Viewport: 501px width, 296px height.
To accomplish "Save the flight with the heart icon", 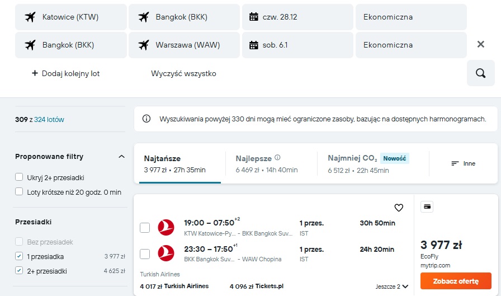I will [x=399, y=208].
